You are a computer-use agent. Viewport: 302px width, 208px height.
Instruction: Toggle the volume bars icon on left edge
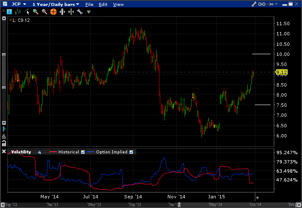pyautogui.click(x=4, y=136)
